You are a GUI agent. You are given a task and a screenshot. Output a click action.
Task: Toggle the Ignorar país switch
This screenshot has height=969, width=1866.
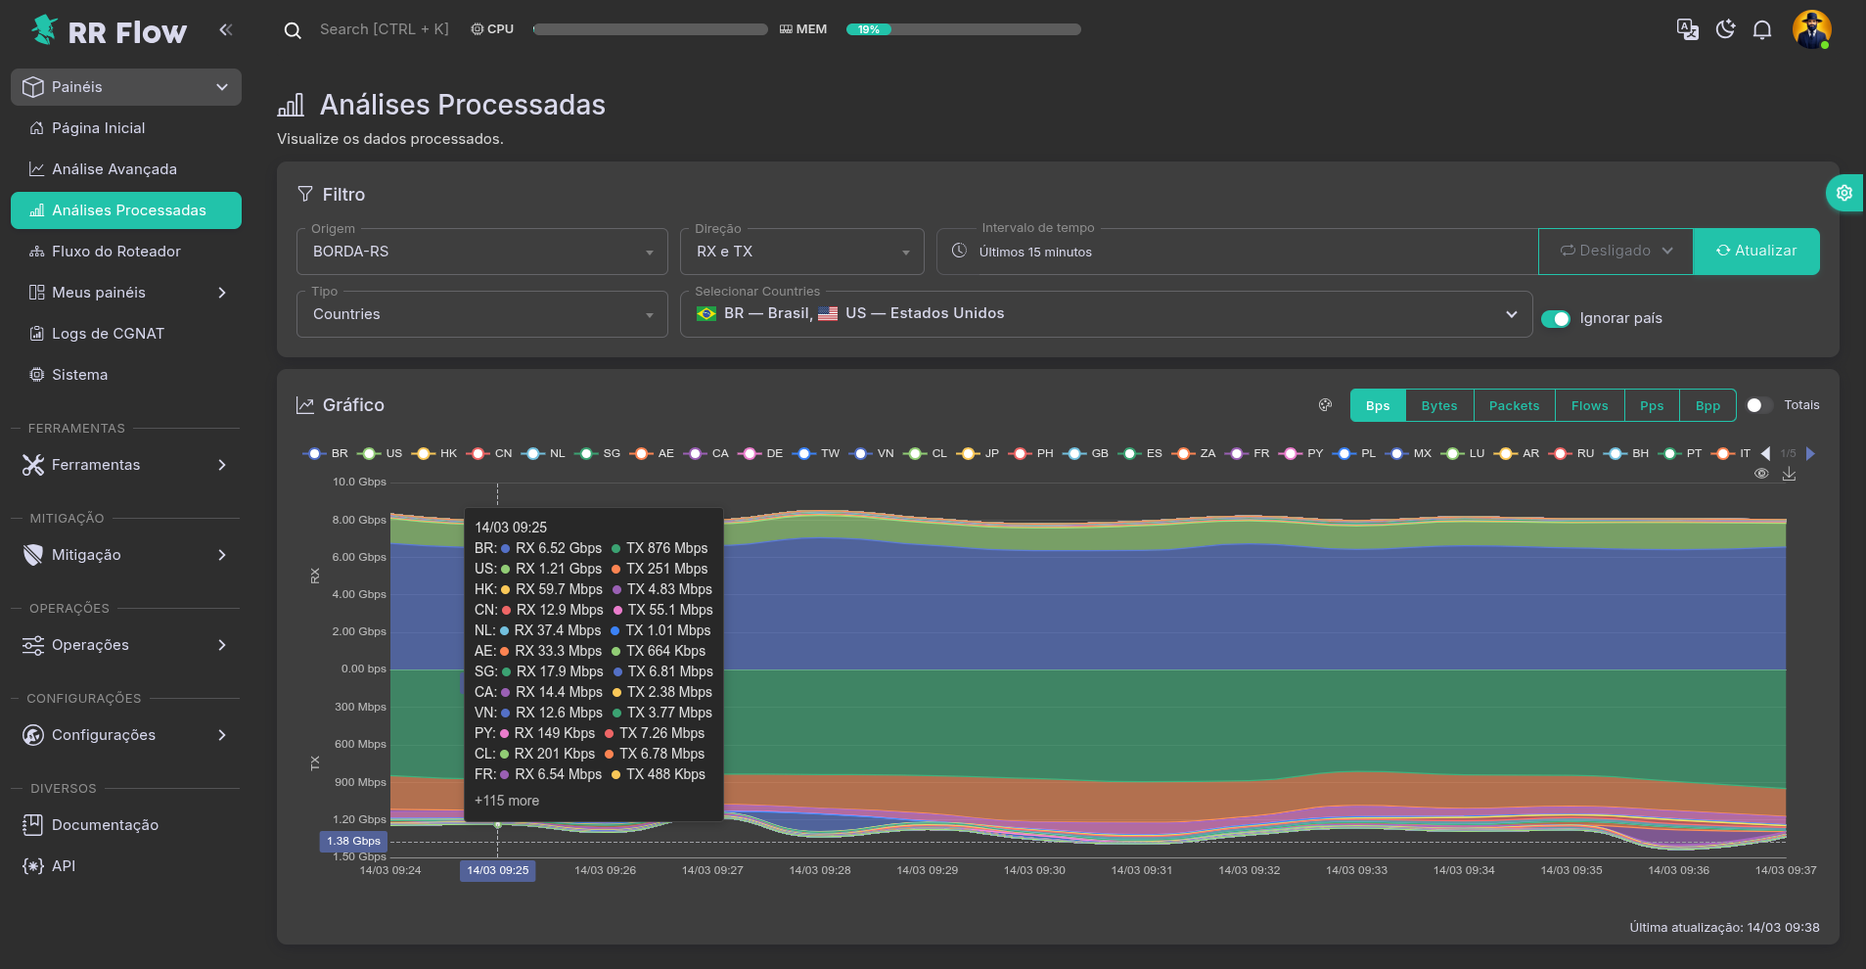pyautogui.click(x=1555, y=318)
